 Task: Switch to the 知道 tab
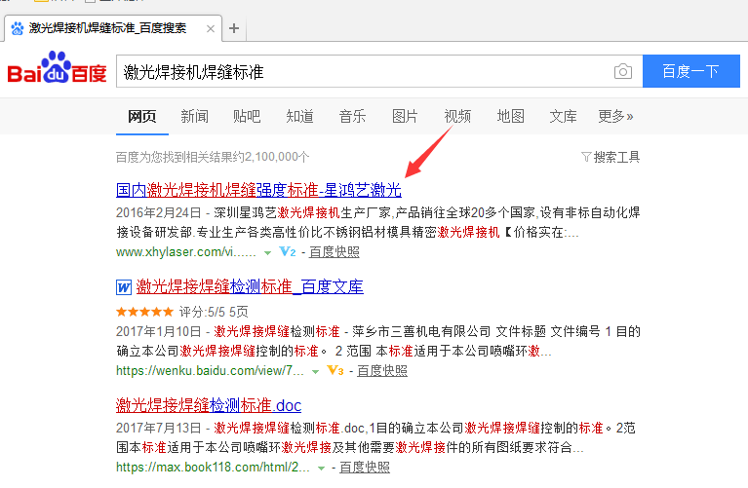click(299, 116)
